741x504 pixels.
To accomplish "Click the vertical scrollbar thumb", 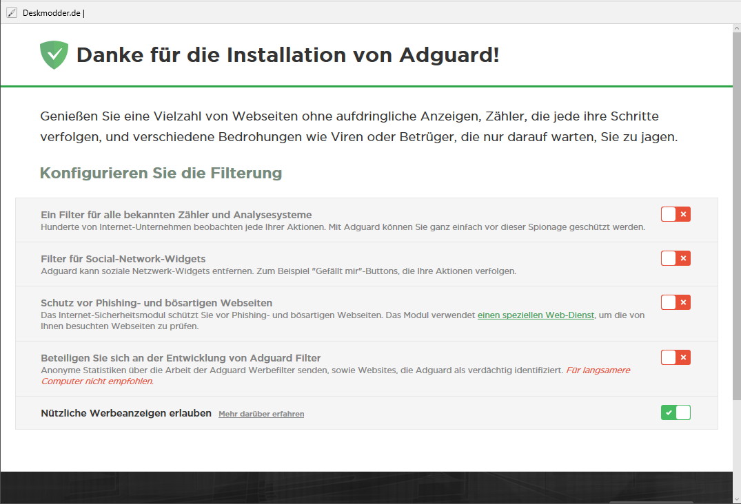I will pyautogui.click(x=737, y=217).
